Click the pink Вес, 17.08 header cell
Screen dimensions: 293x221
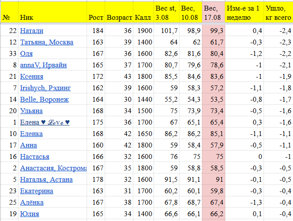click(x=212, y=12)
